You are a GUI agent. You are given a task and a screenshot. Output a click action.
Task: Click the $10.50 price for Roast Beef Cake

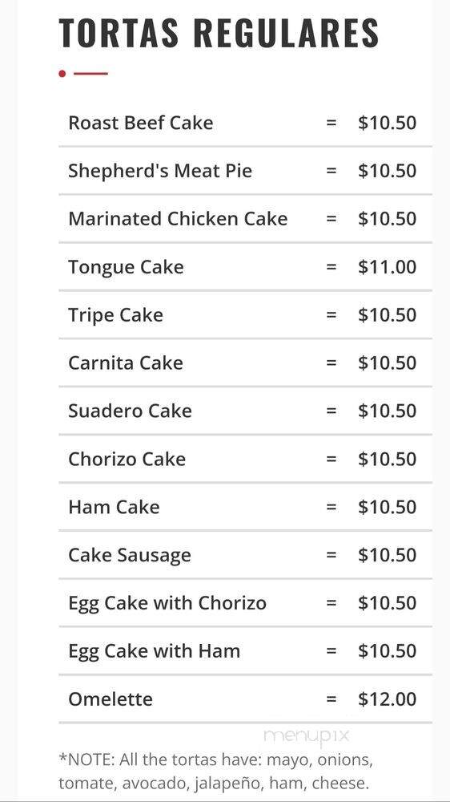click(x=388, y=123)
